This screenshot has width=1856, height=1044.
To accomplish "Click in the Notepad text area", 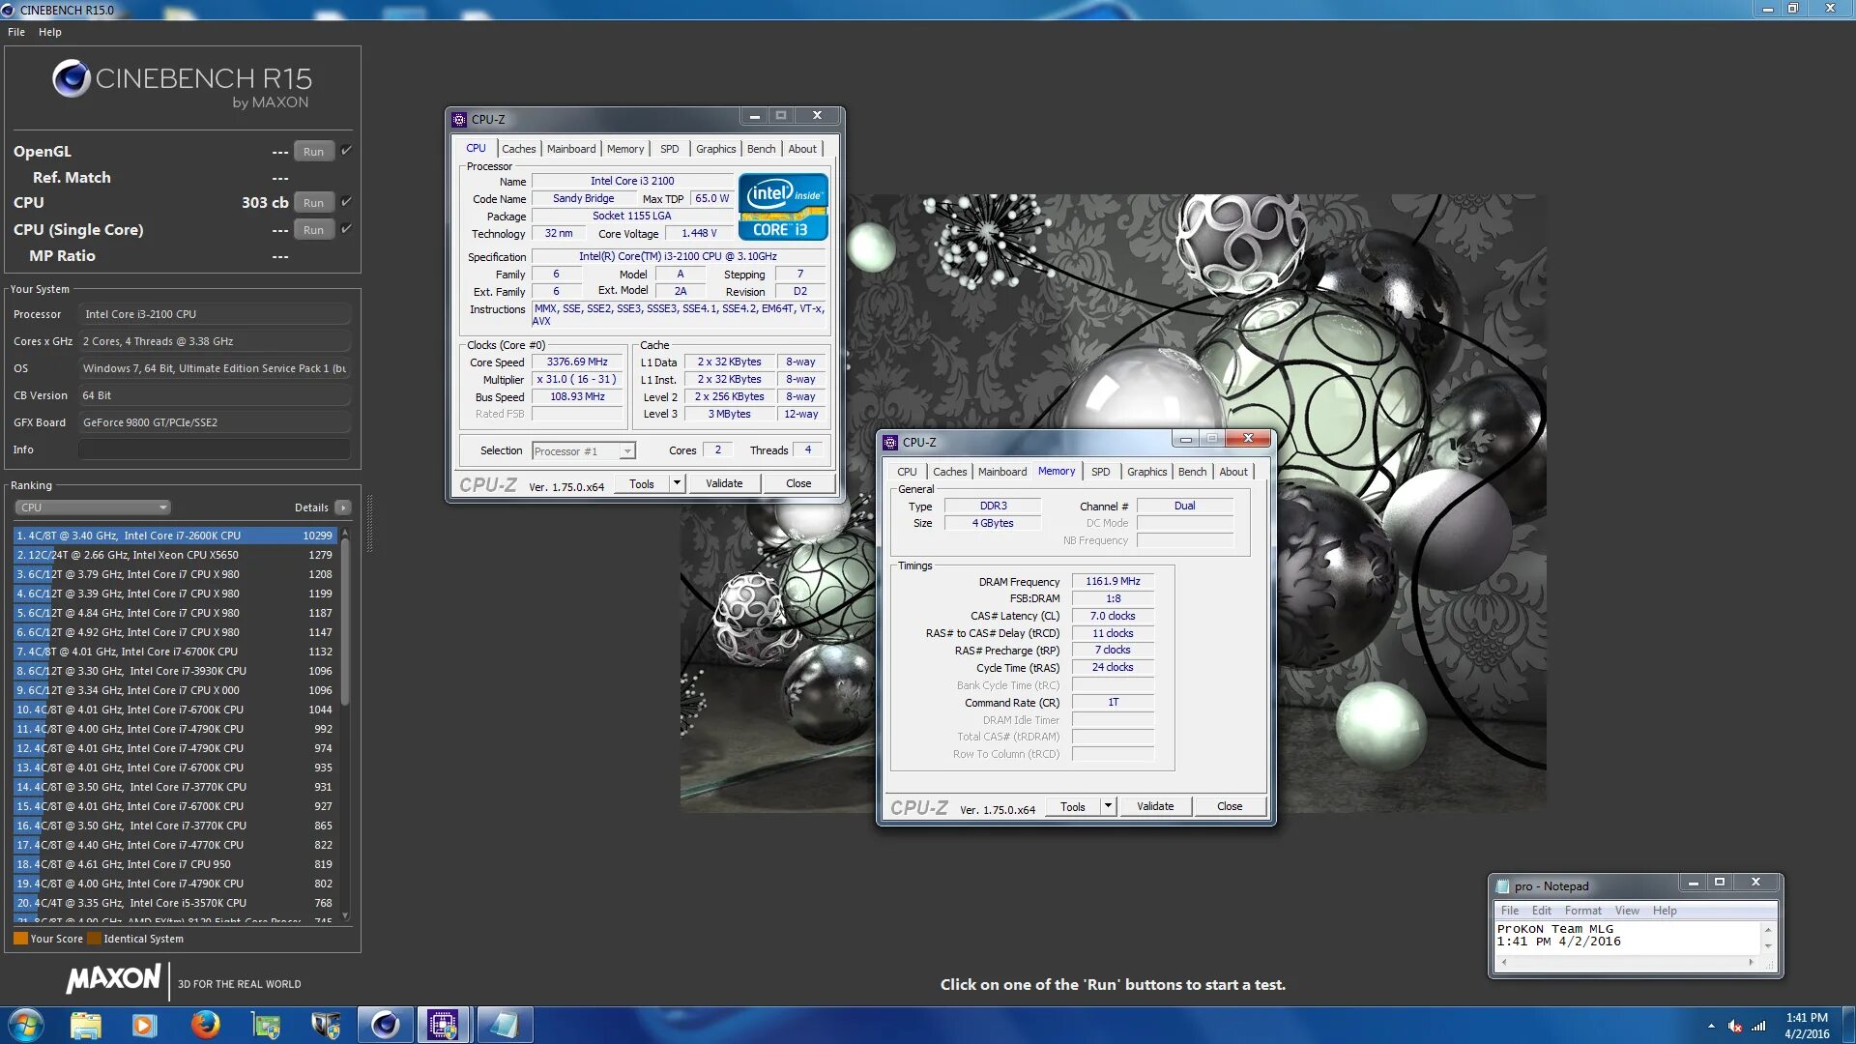I will coord(1629,937).
